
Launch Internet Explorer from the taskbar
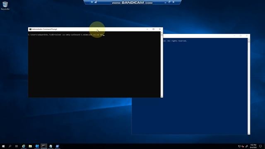tap(24, 146)
